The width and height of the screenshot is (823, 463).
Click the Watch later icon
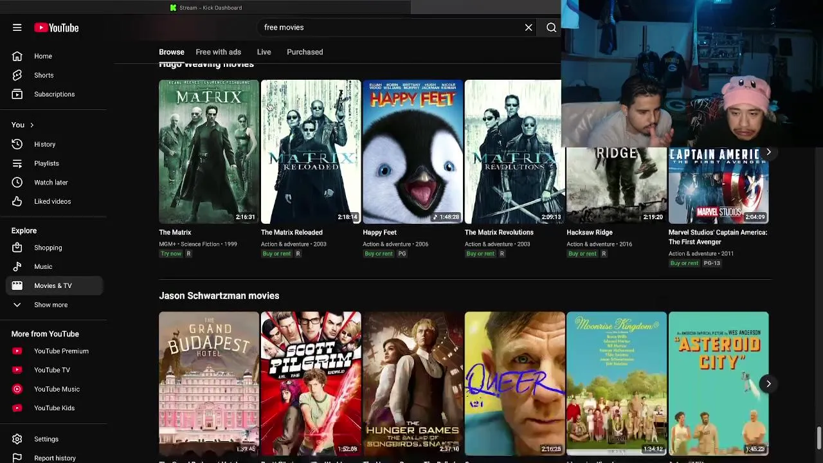[x=17, y=182]
